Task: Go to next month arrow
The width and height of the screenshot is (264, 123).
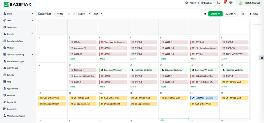Action: (74, 14)
